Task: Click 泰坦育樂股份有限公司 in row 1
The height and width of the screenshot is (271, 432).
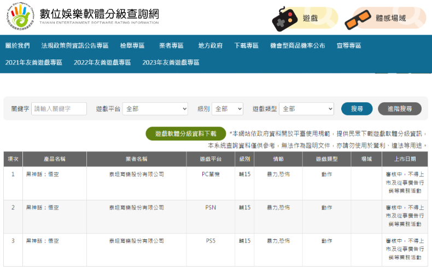Action: coord(137,174)
